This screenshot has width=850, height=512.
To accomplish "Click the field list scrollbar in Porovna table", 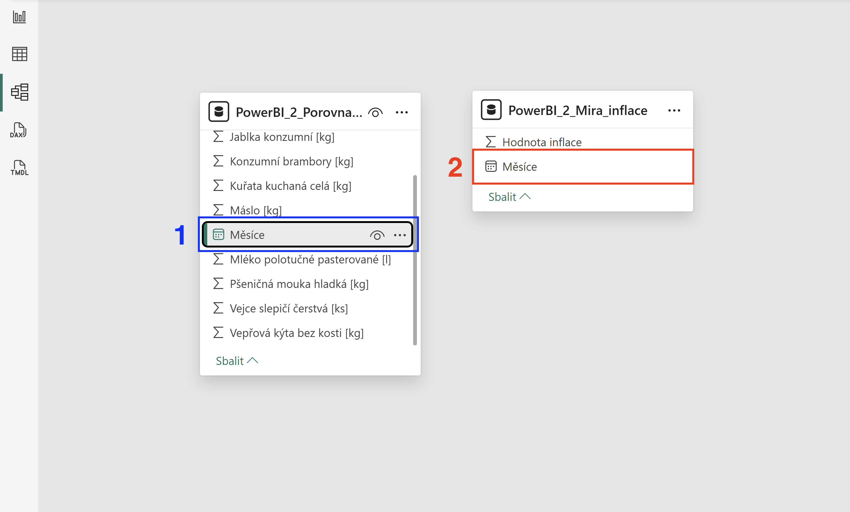I will (415, 260).
